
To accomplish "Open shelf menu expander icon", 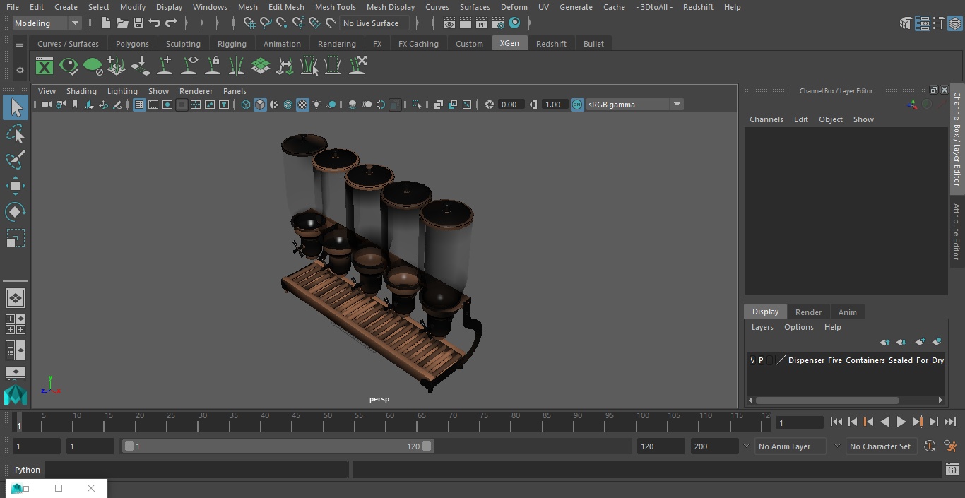I will tap(20, 44).
